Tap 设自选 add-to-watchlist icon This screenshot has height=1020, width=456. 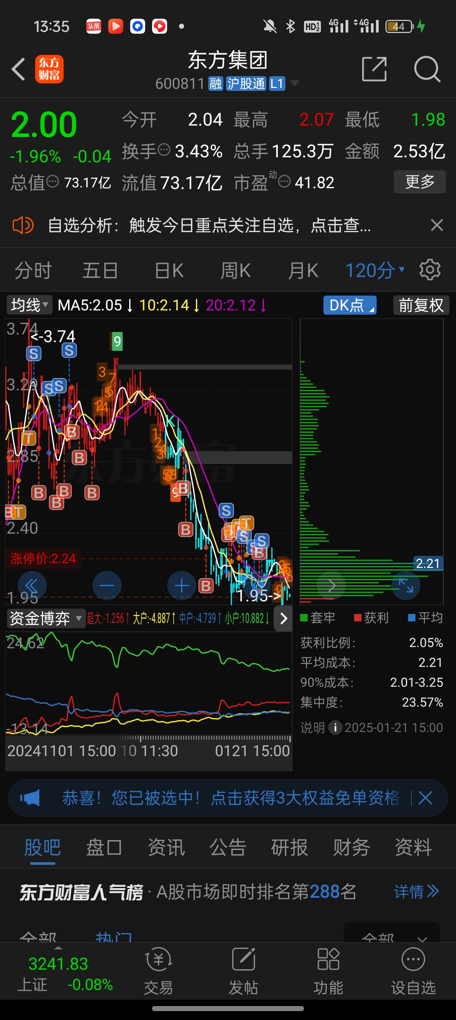(x=413, y=971)
